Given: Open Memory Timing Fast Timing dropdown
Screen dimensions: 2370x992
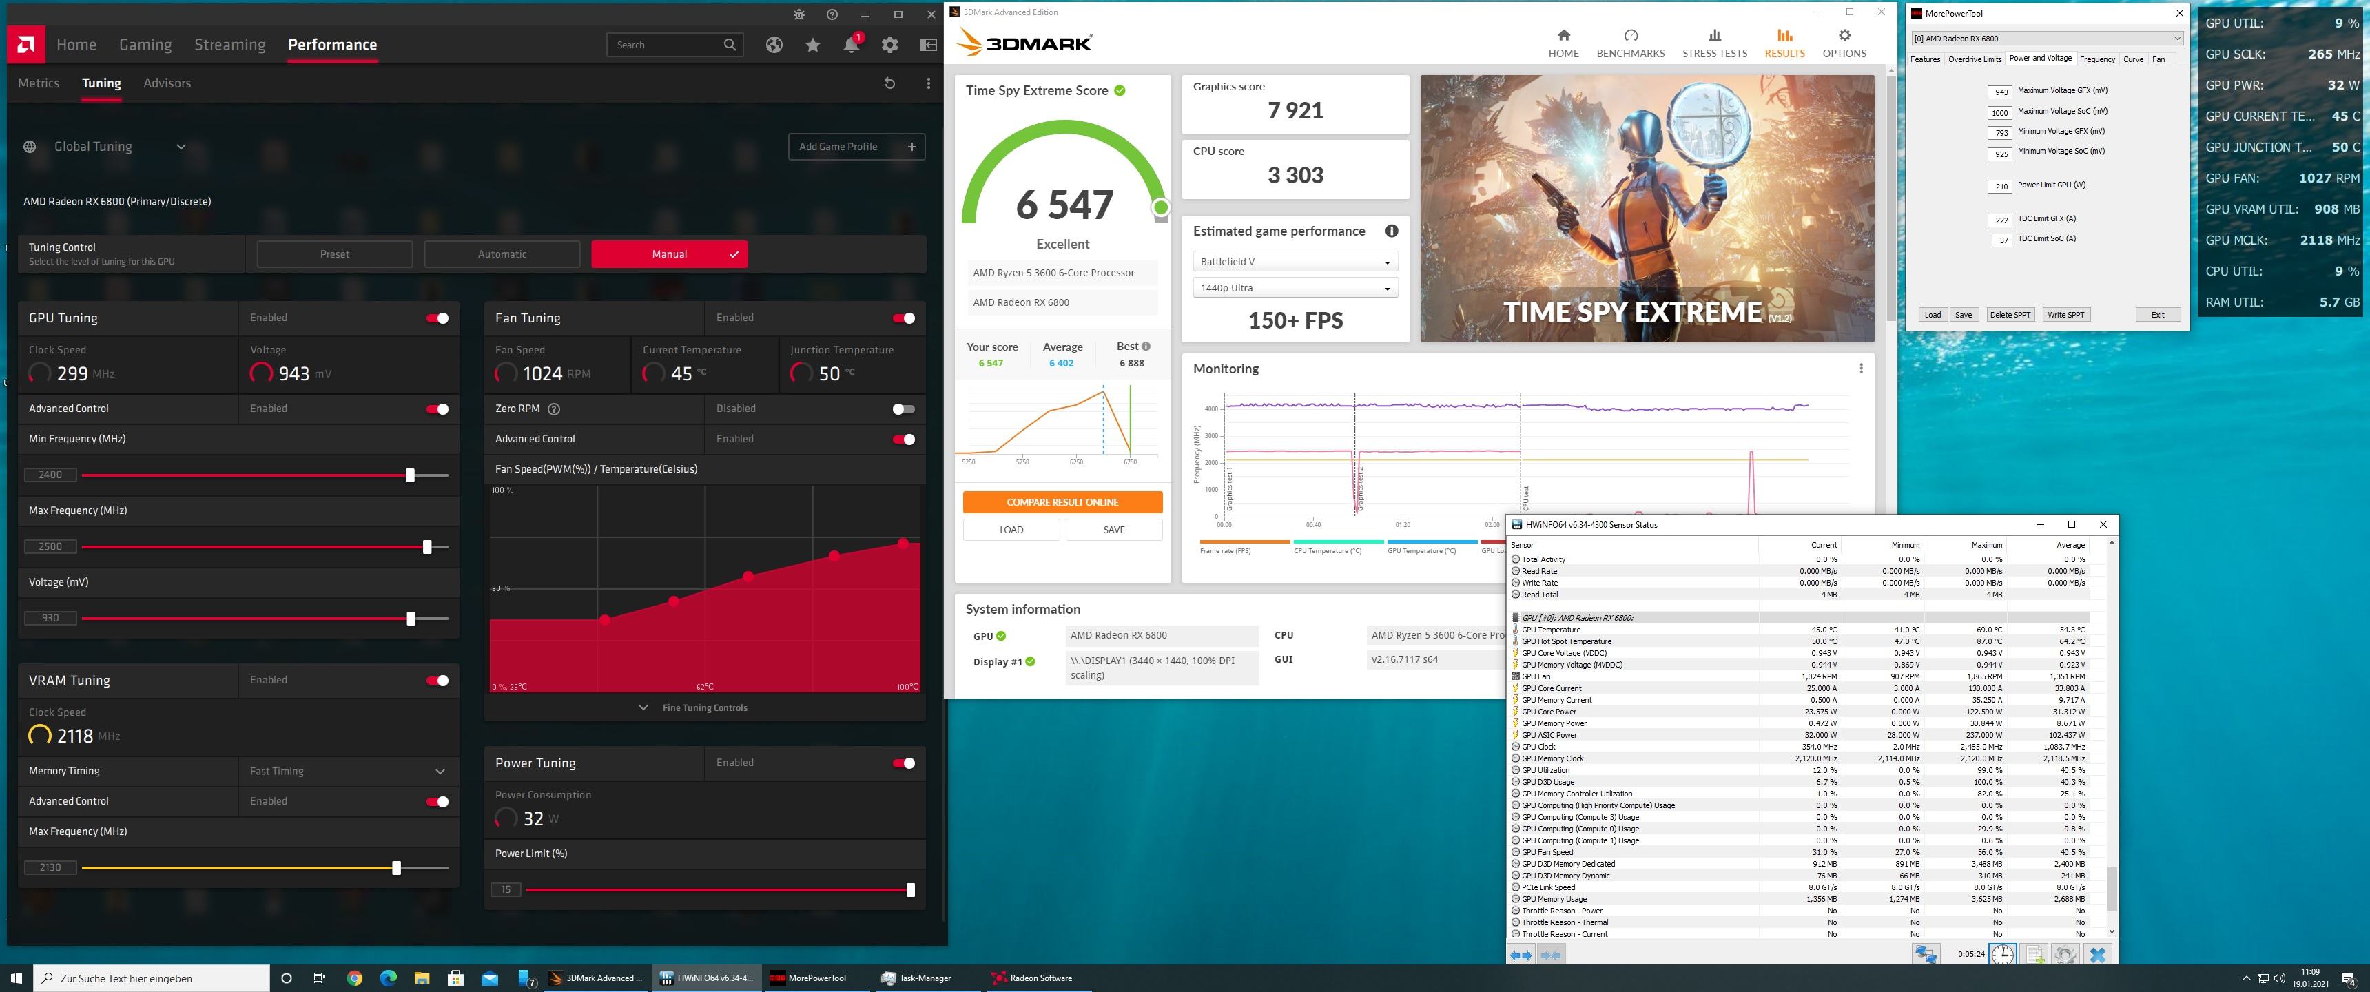Looking at the screenshot, I should pos(348,771).
